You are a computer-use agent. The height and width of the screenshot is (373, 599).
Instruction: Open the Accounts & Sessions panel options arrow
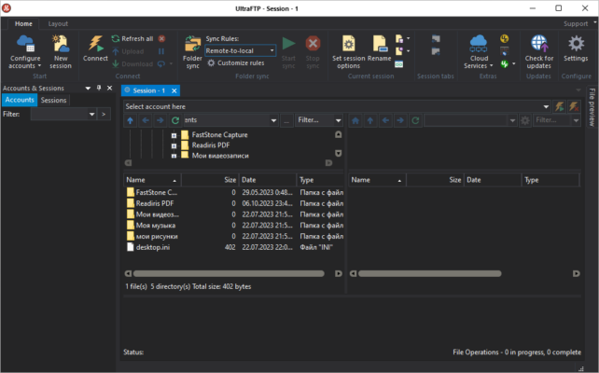(x=88, y=89)
